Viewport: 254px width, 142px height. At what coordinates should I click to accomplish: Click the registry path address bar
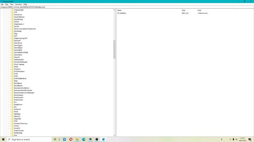tap(127, 7)
